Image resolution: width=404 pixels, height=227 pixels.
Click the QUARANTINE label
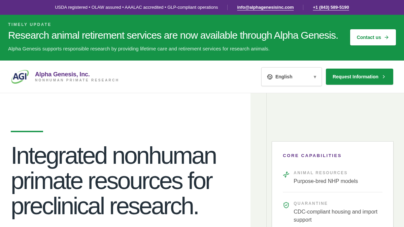point(311,203)
